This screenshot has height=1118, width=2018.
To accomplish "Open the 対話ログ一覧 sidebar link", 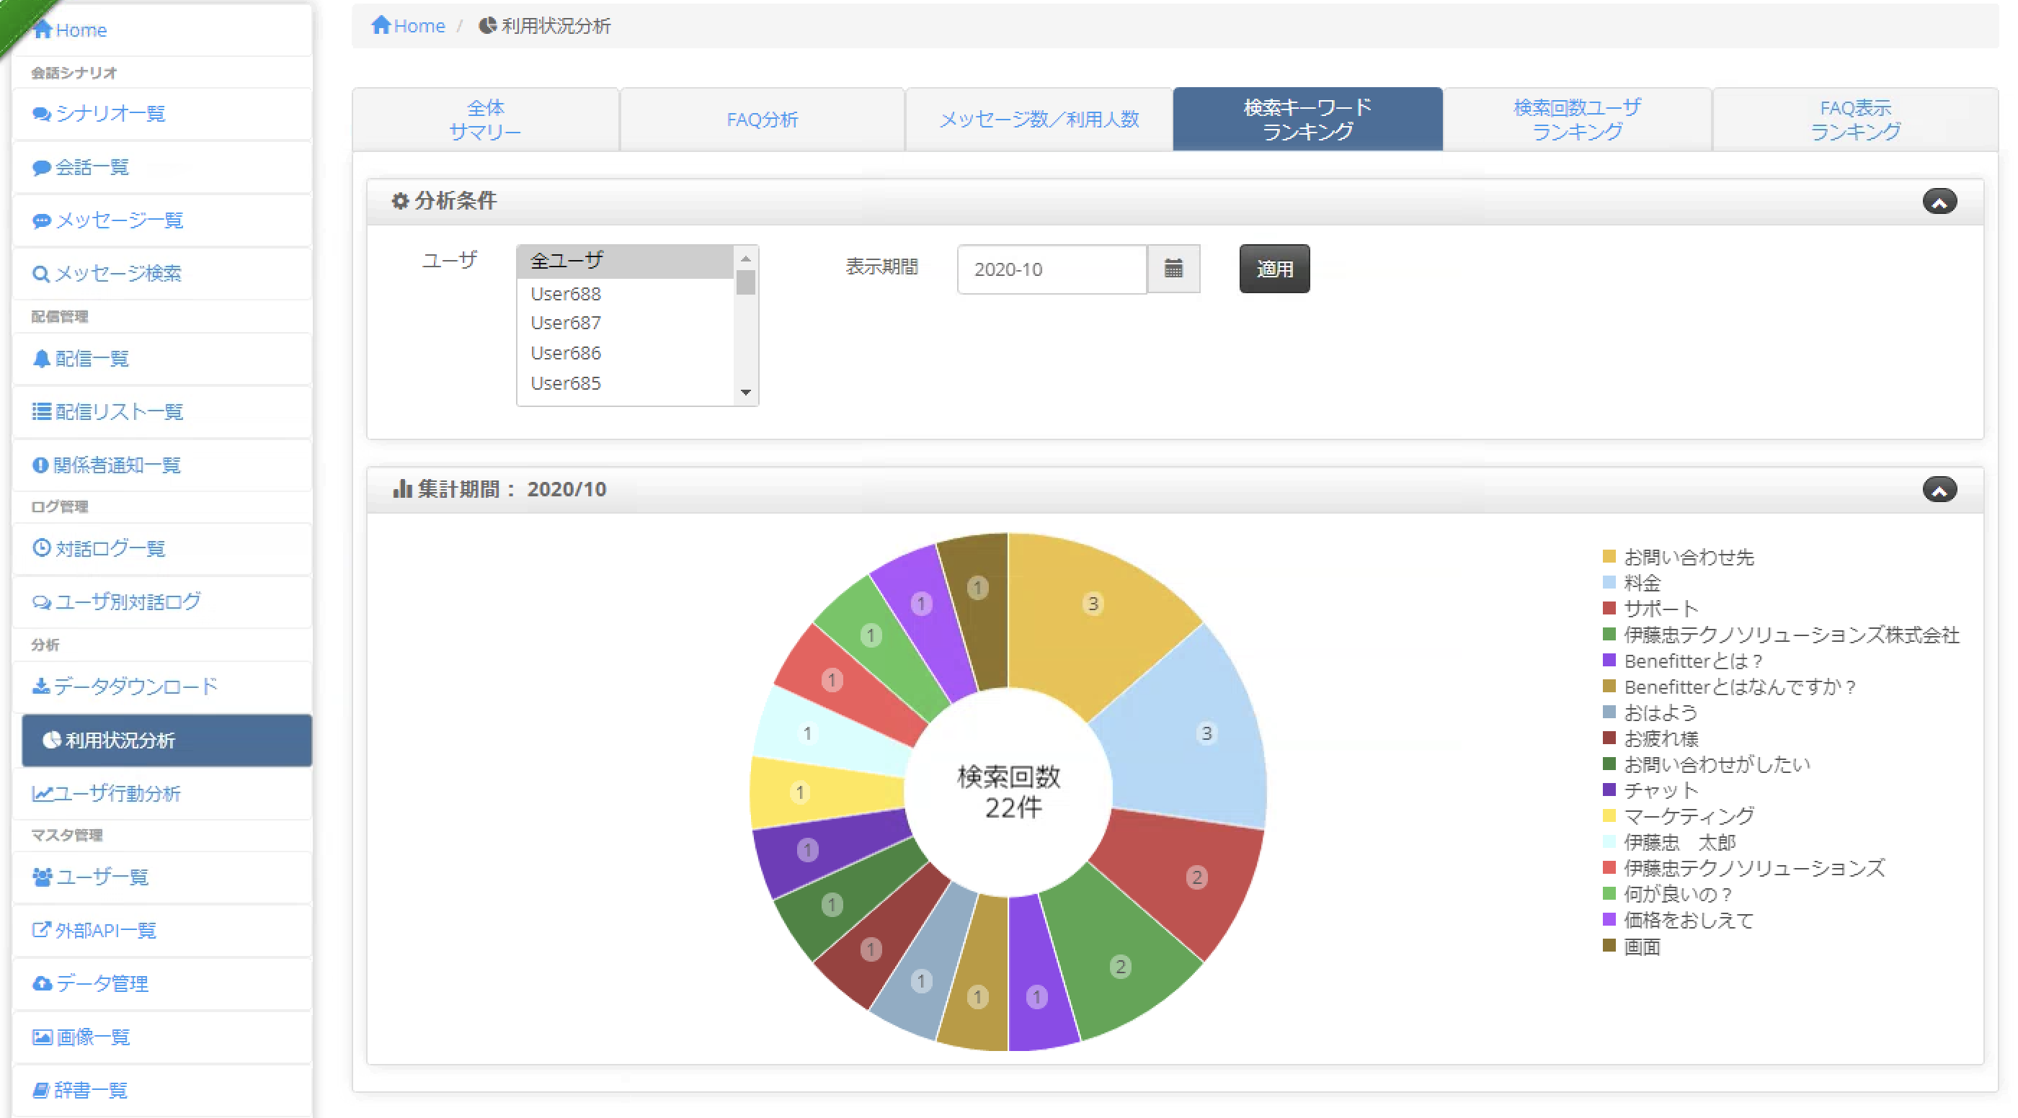I will pyautogui.click(x=162, y=548).
